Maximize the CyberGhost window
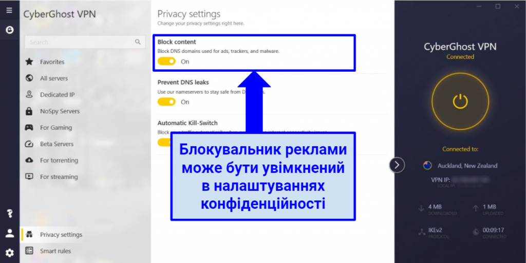 498,6
